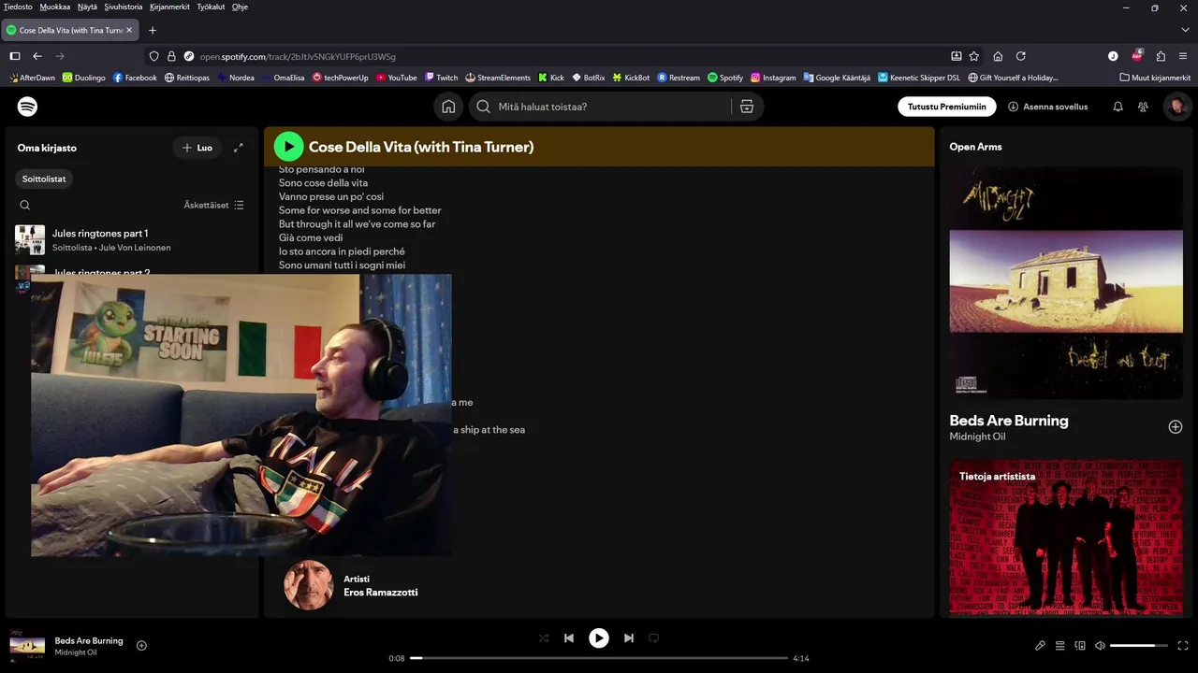Click lyric 'But through it all we've come so far'
The height and width of the screenshot is (673, 1198).
357,224
